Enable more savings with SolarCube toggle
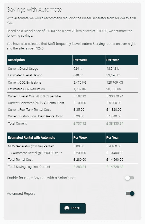Screen dimensions: 145x224 (130, 178)
